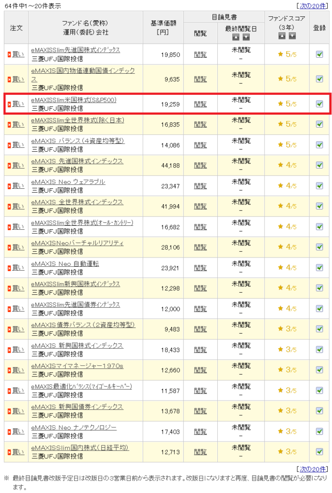Buy eMAXIS Slim 全世界株式(除く日本)
The image size is (332, 493).
[x=18, y=124]
